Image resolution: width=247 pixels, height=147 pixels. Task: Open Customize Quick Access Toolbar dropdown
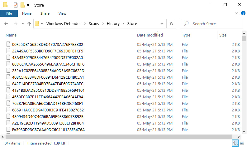[x=28, y=5]
